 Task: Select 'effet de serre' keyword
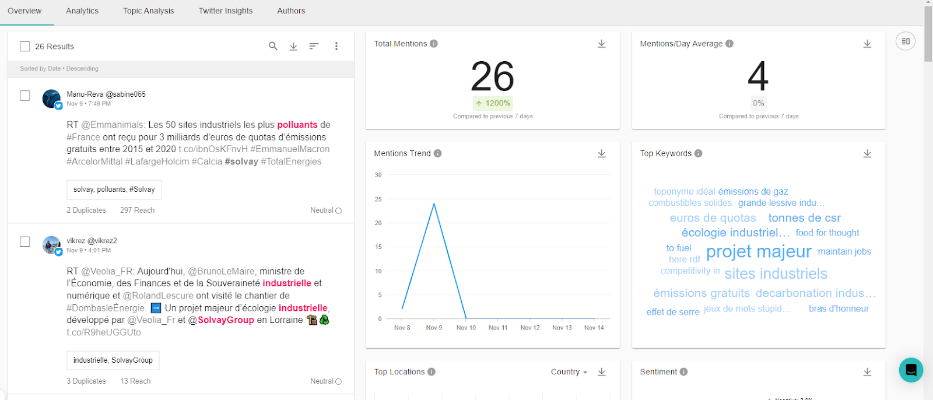coord(673,312)
